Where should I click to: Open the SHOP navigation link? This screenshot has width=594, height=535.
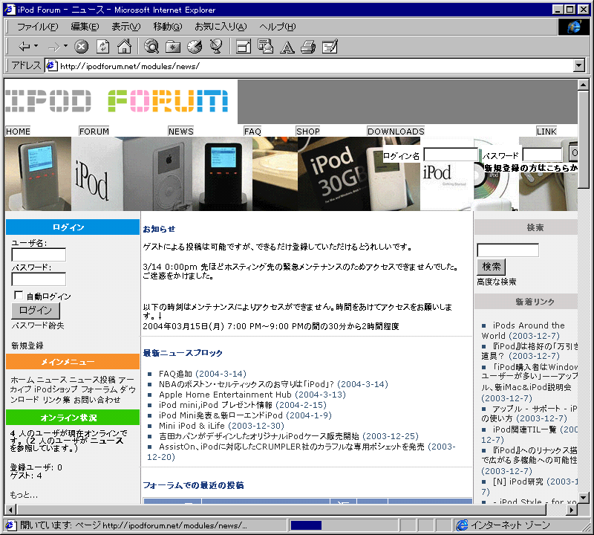[x=307, y=132]
